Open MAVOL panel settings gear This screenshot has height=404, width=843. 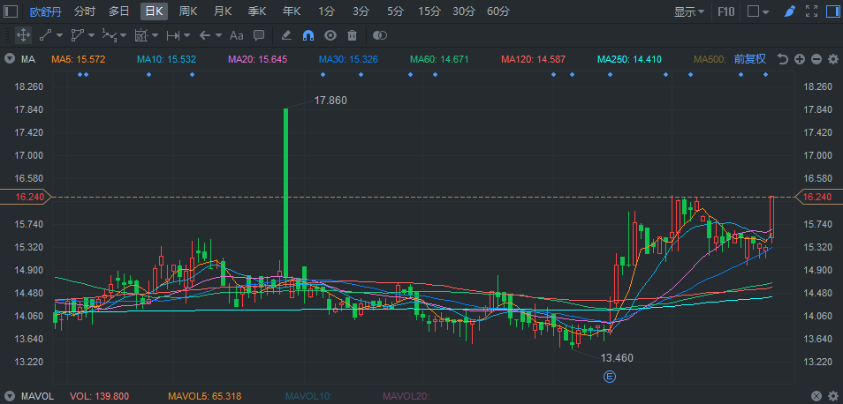click(x=832, y=396)
